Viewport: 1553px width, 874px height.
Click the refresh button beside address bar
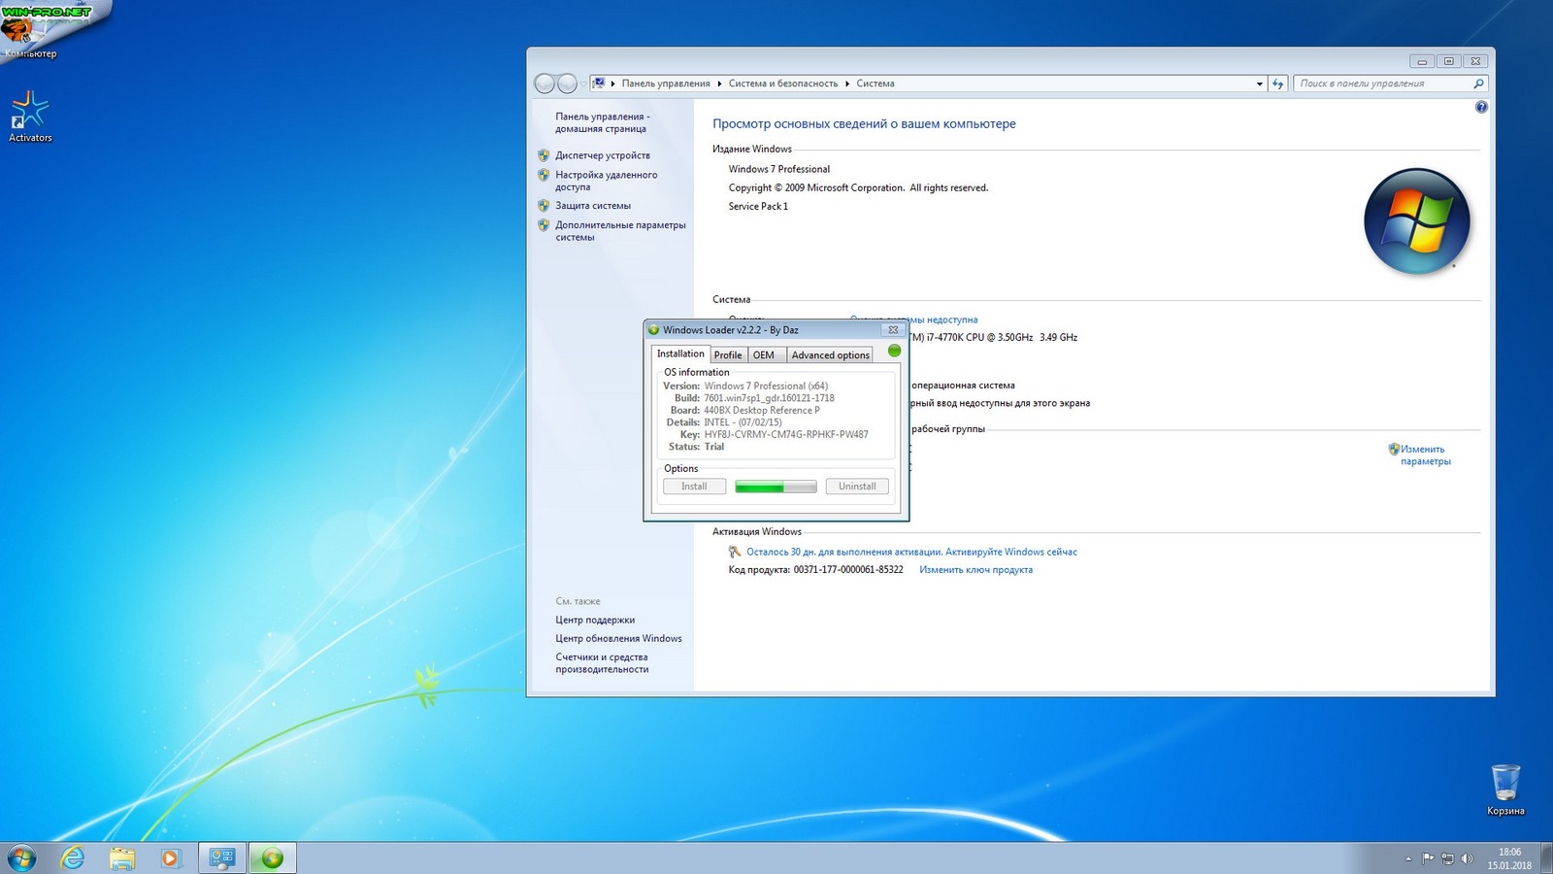click(x=1278, y=84)
